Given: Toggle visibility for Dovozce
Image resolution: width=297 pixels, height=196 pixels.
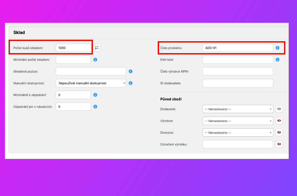Looking at the screenshot, I should (x=279, y=132).
